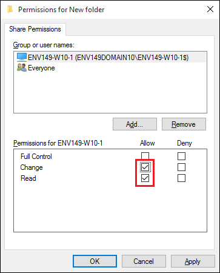Select Everyone in the user list

click(41, 68)
